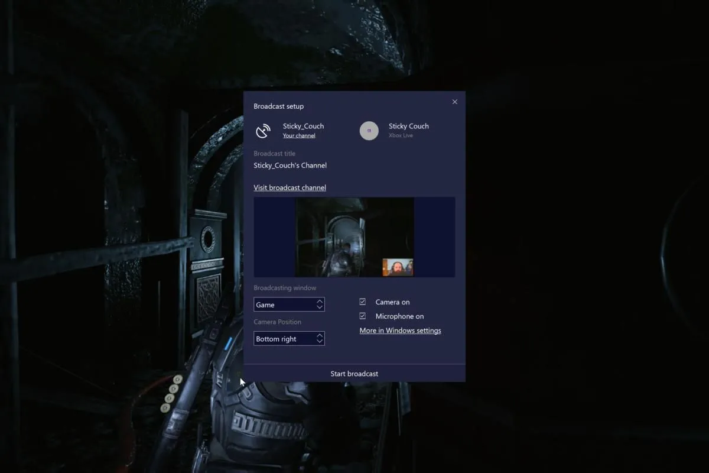Click the webcam overlay in preview

(398, 267)
